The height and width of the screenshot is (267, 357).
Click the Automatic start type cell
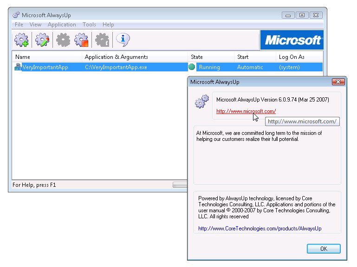pos(250,67)
